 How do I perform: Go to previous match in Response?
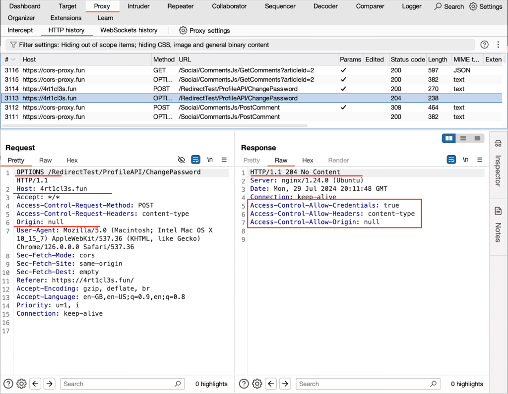(271, 384)
